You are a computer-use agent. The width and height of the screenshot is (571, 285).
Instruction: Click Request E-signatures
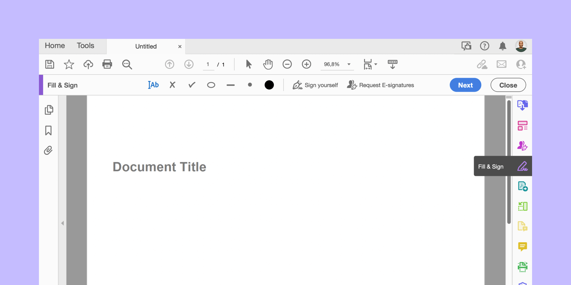pyautogui.click(x=380, y=85)
